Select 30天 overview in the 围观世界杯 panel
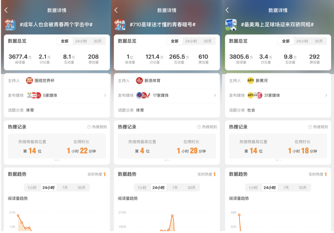This screenshot has height=233, width=334. [97, 41]
